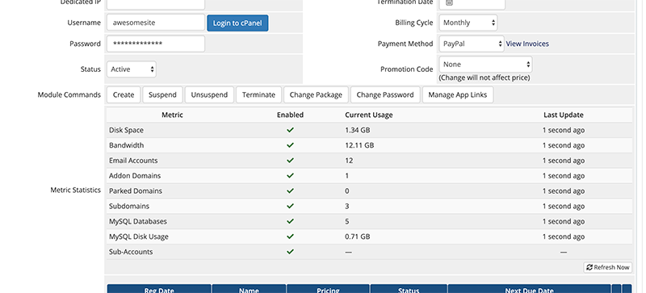Viewport: 646px width, 293px height.
Task: Select the Subdomains metric name
Action: 129,207
